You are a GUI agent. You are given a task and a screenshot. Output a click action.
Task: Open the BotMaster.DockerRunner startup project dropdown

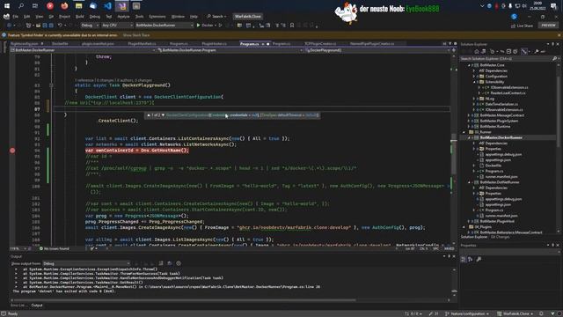point(165,26)
